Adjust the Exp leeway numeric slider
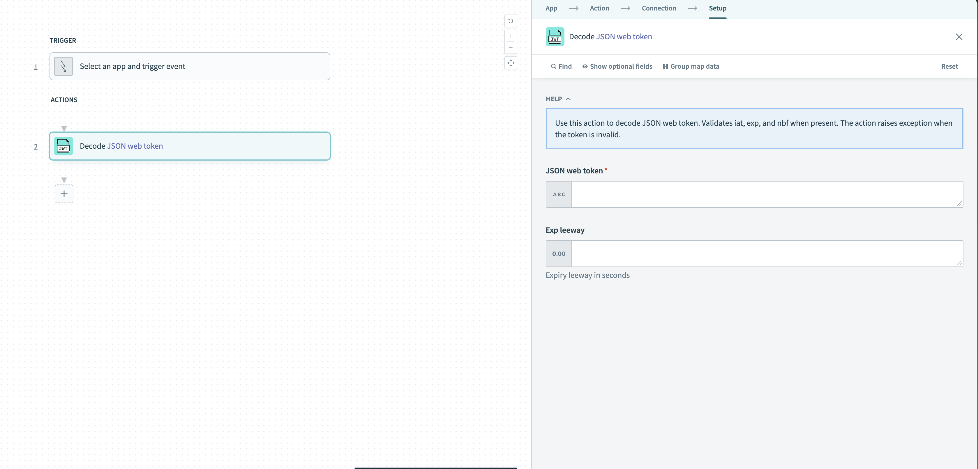Image resolution: width=978 pixels, height=469 pixels. point(559,253)
